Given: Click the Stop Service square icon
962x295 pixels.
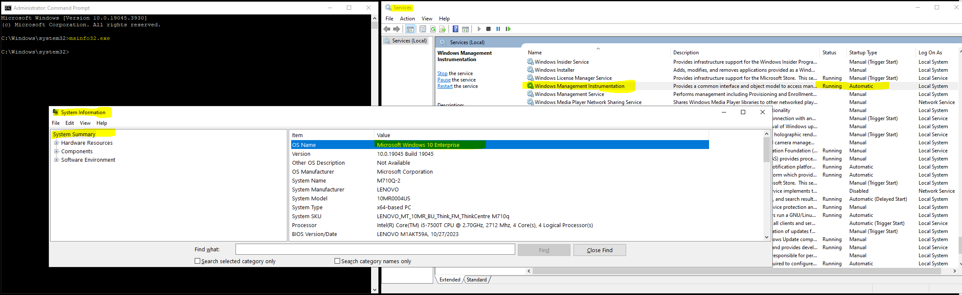Looking at the screenshot, I should click(x=488, y=29).
